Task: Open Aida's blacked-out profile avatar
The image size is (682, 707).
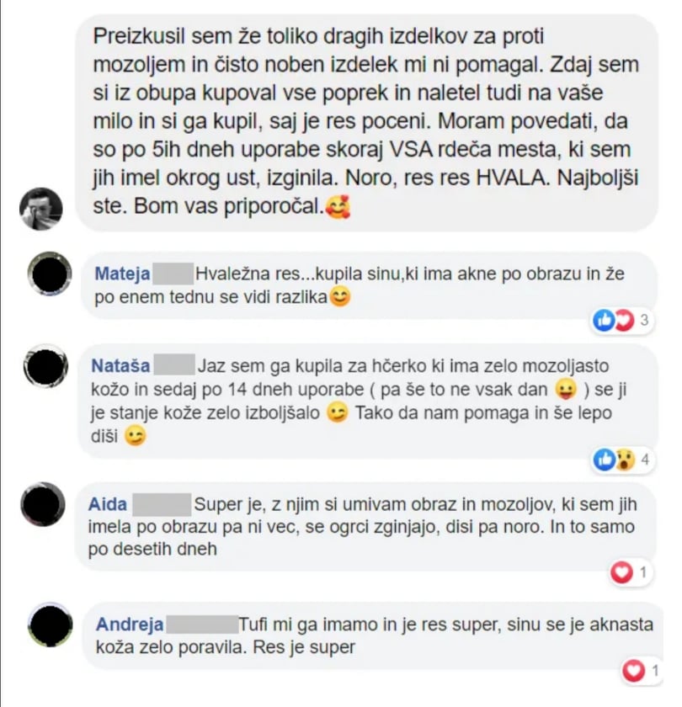Action: pos(43,504)
